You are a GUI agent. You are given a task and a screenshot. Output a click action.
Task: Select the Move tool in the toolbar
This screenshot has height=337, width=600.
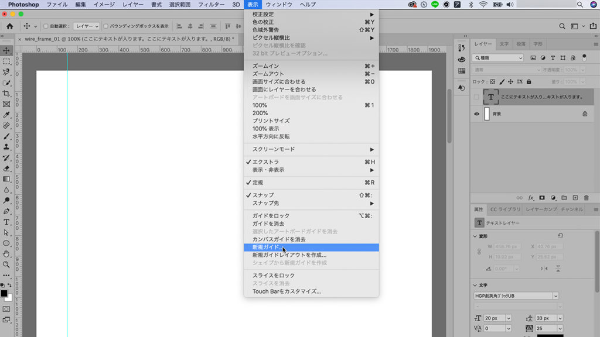(x=6, y=51)
